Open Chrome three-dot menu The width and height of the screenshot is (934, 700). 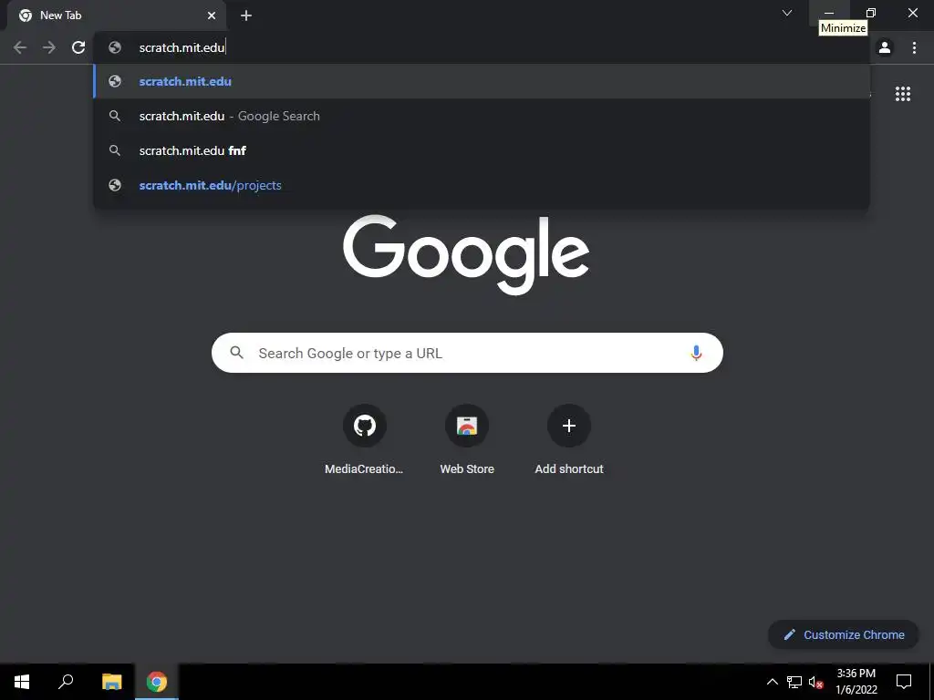(x=914, y=47)
